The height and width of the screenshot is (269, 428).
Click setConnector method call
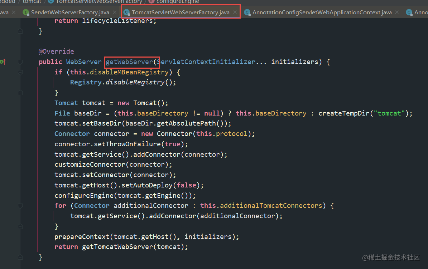point(106,175)
